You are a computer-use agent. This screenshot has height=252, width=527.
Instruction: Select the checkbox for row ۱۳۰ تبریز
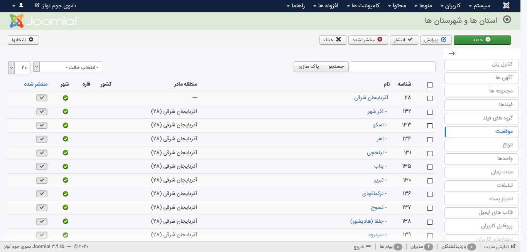click(x=430, y=181)
